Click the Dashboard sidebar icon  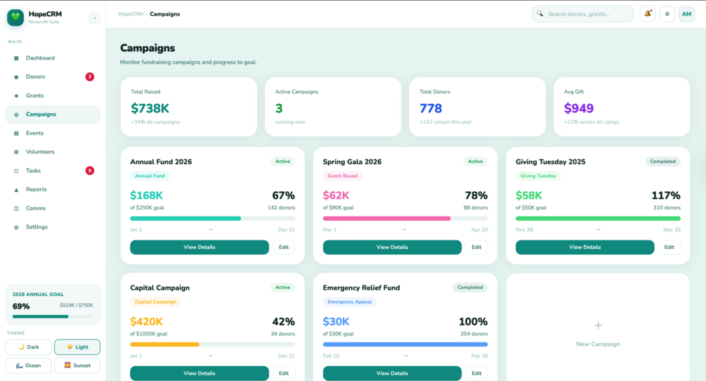point(16,58)
